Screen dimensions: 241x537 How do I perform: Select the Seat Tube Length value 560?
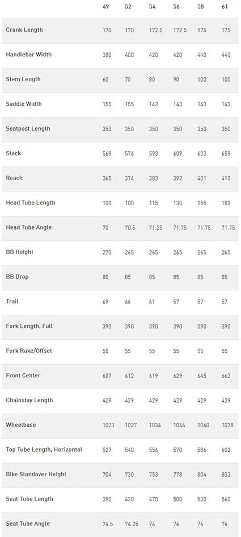click(x=226, y=499)
